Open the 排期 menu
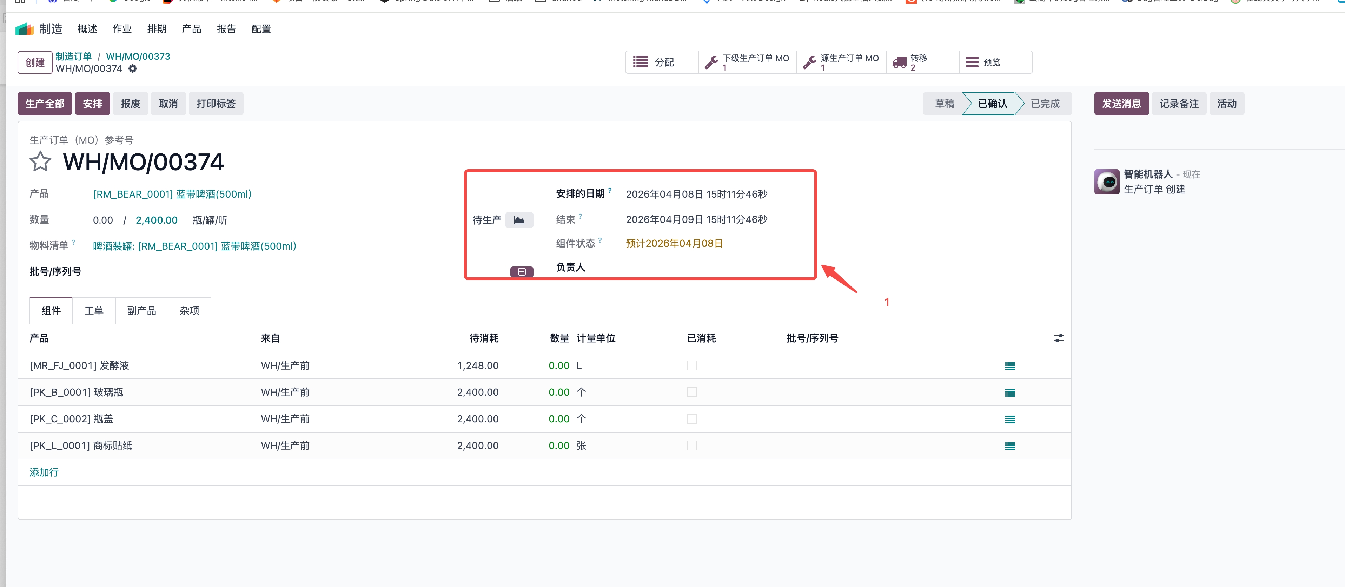1345x587 pixels. pos(157,29)
